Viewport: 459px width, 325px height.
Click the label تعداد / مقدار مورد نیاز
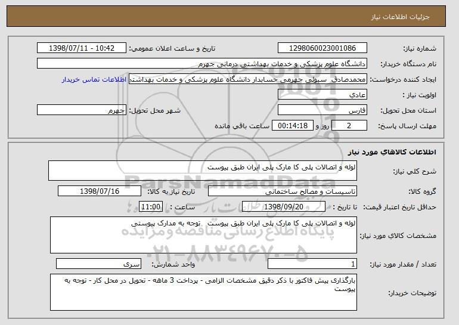coord(403,265)
